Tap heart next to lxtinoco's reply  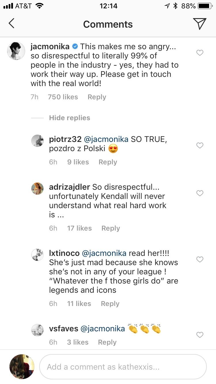click(x=200, y=260)
